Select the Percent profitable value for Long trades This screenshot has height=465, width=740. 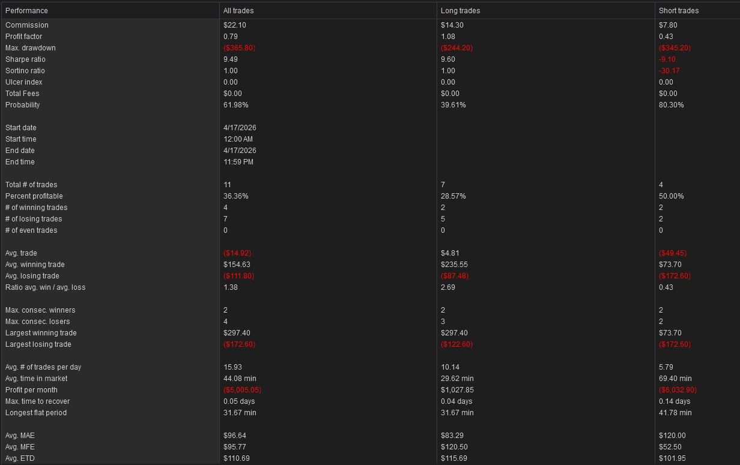pyautogui.click(x=453, y=196)
